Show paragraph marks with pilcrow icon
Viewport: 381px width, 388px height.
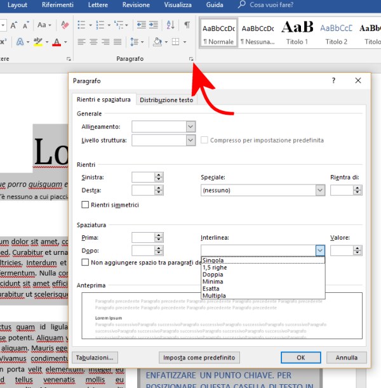tap(187, 25)
